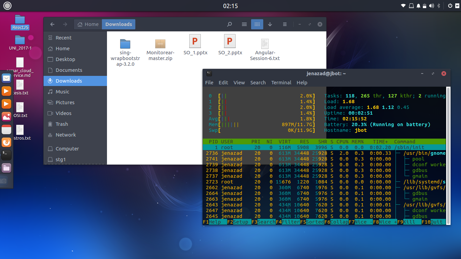
Task: Select the /sbin/init process row
Action: 324,147
